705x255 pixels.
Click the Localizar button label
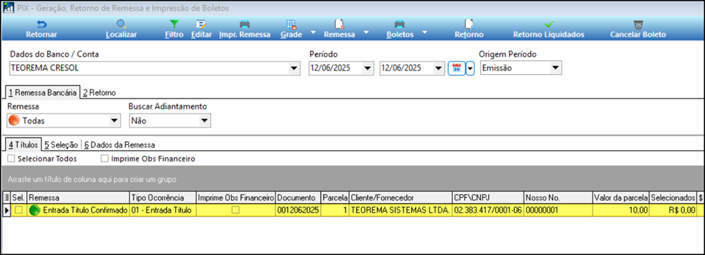pyautogui.click(x=122, y=35)
